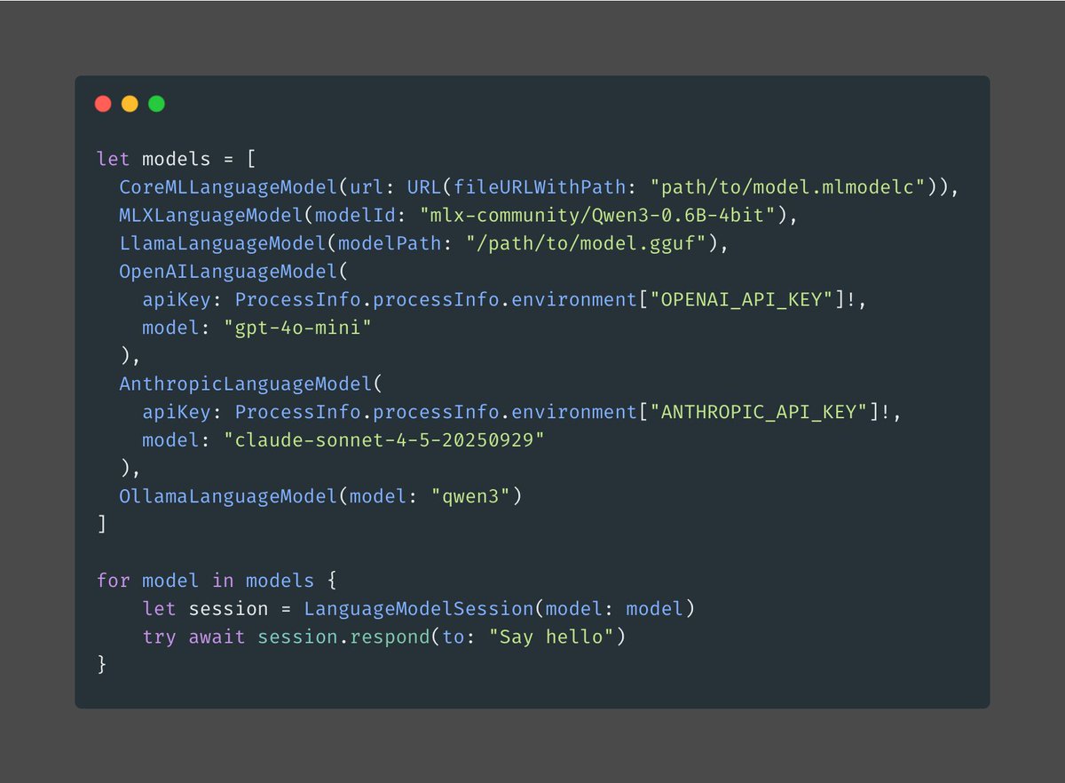Click the LanguageModelSession identifier
Image resolution: width=1065 pixels, height=783 pixels.
(419, 610)
